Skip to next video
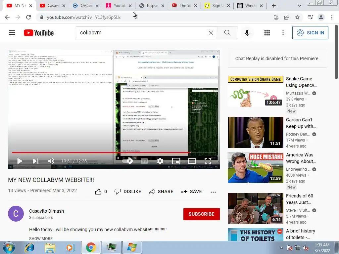339x254 pixels. click(x=36, y=161)
